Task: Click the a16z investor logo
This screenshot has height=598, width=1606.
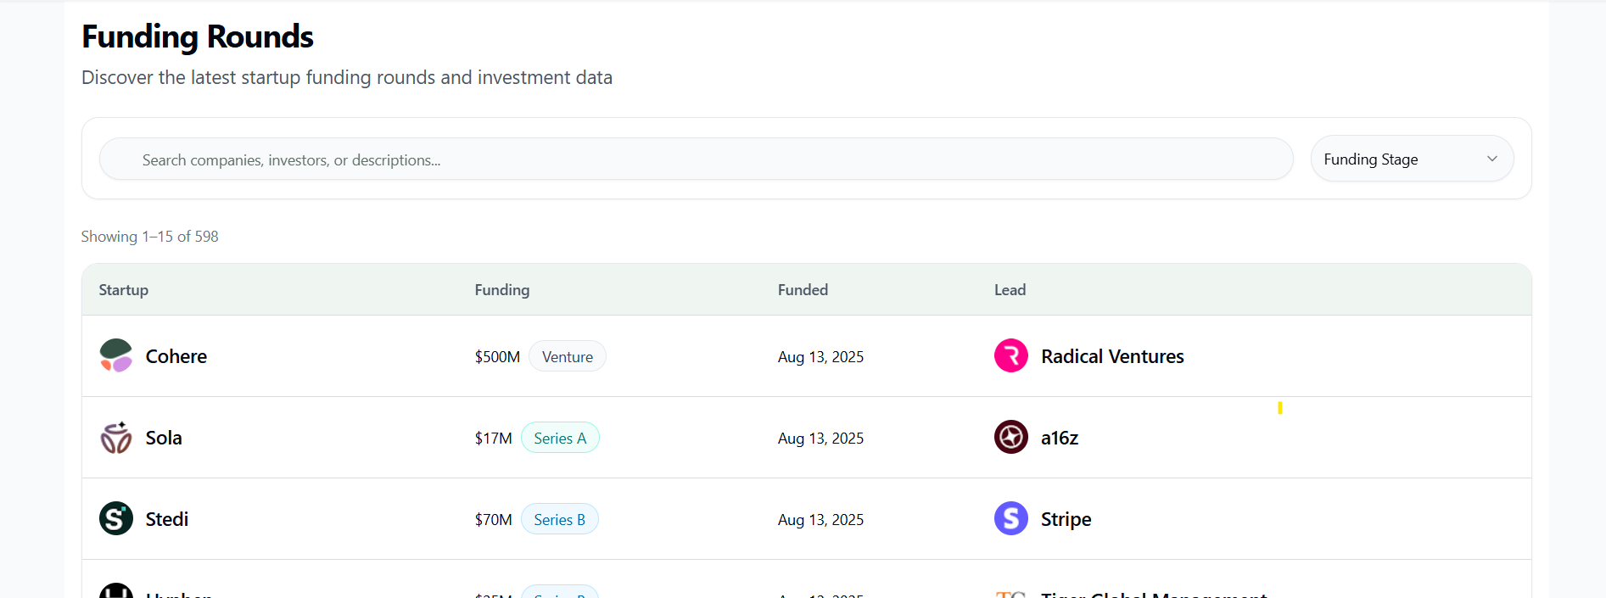Action: coord(1010,438)
